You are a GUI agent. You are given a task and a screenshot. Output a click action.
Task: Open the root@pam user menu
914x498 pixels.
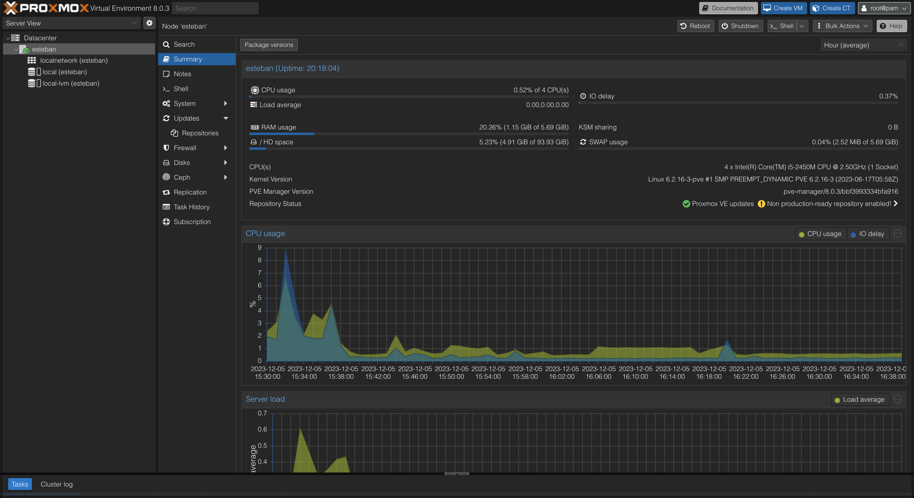(x=884, y=8)
